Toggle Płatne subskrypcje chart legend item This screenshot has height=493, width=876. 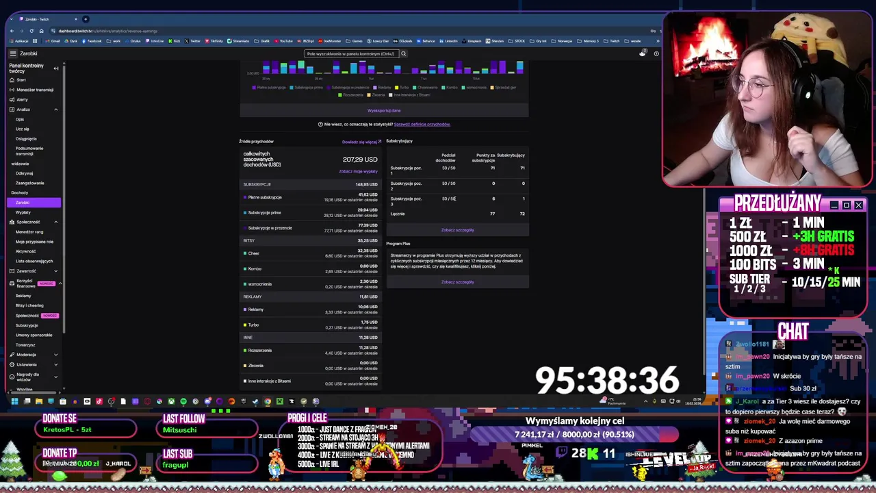pos(269,88)
